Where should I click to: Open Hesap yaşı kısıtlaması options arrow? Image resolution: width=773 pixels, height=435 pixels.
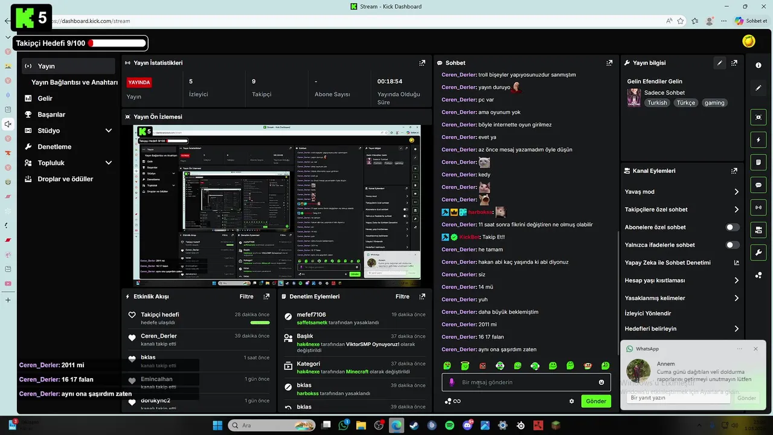(x=736, y=280)
